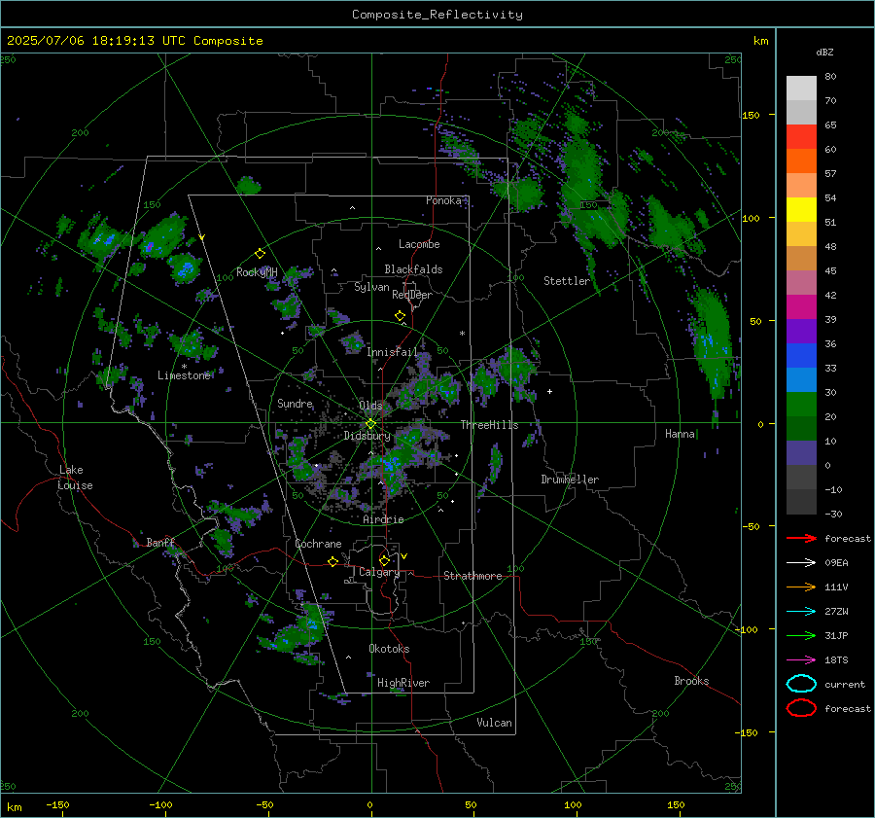Click the orange 111V arrow legend
875x818 pixels.
[801, 587]
